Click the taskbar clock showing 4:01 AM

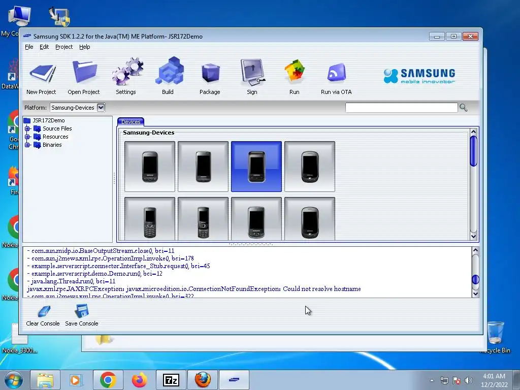pos(494,380)
